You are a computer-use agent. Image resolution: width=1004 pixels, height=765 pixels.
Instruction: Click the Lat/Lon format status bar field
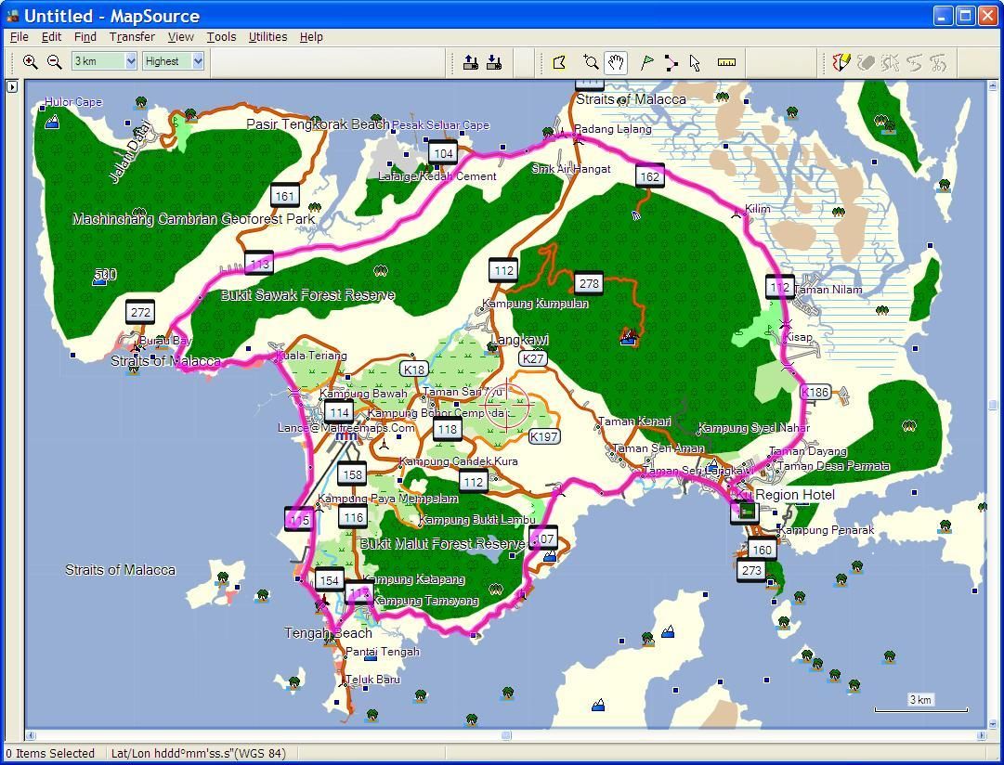click(199, 754)
